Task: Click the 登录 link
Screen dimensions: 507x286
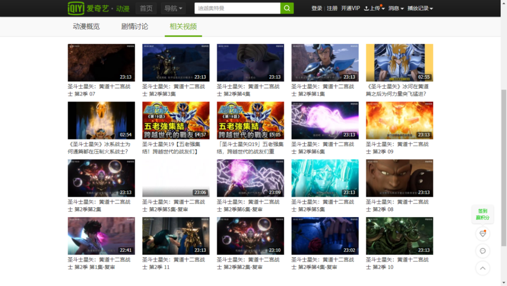Action: [316, 9]
